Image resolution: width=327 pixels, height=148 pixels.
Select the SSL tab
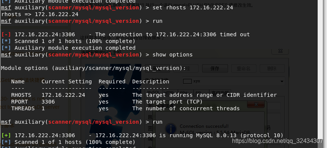[201, 93]
